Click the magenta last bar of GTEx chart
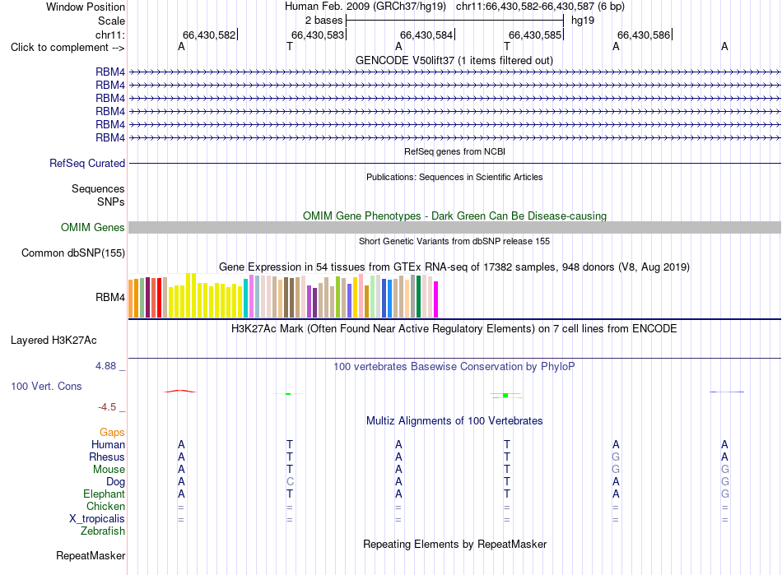This screenshot has height=575, width=782. point(436,299)
